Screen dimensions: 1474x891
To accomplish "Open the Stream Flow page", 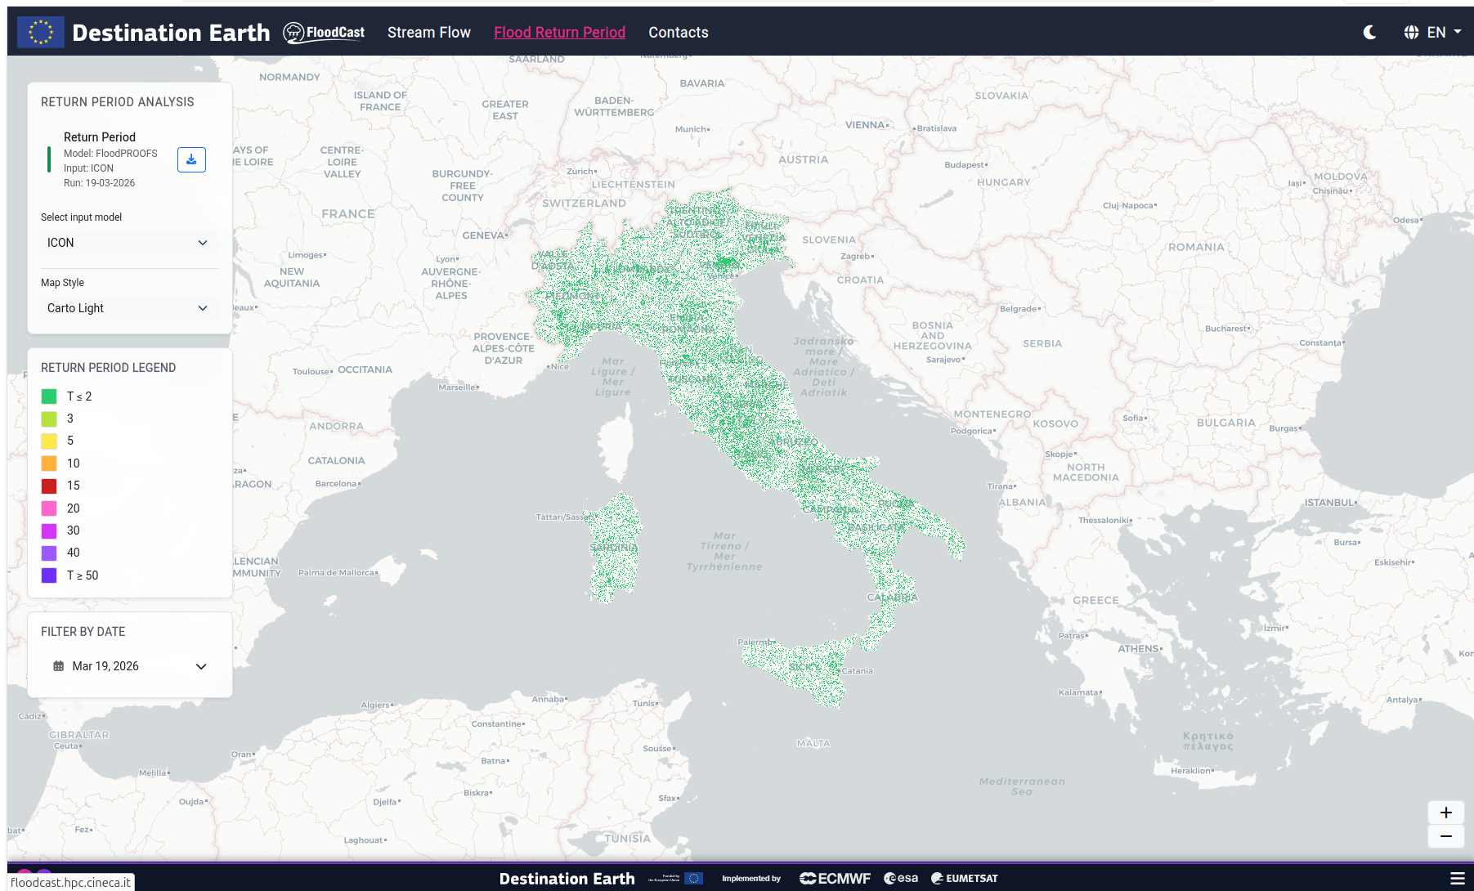I will tap(429, 32).
